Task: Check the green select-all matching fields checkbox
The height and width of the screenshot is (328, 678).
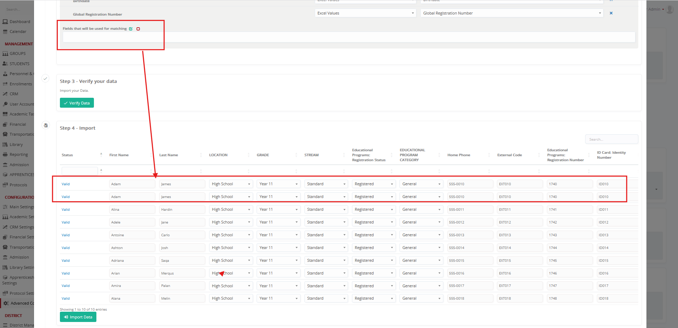Action: click(131, 29)
